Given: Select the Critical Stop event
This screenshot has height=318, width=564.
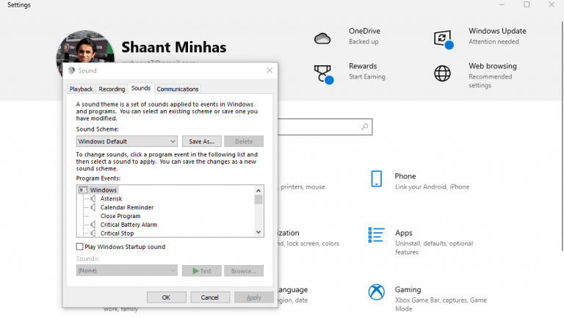Looking at the screenshot, I should [x=117, y=233].
